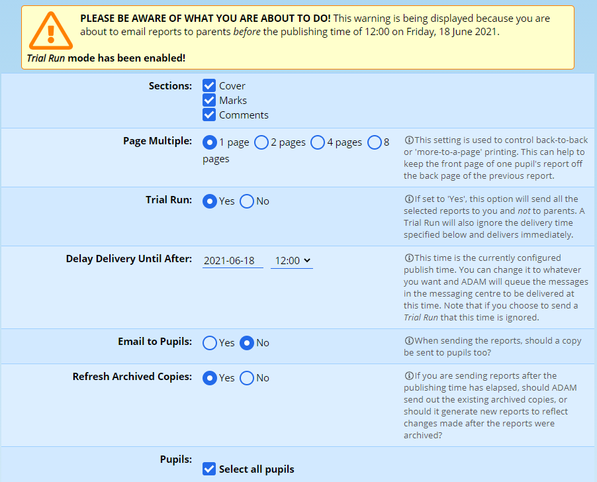This screenshot has height=482, width=597.
Task: Set Trial Run to Yes
Action: click(x=210, y=201)
